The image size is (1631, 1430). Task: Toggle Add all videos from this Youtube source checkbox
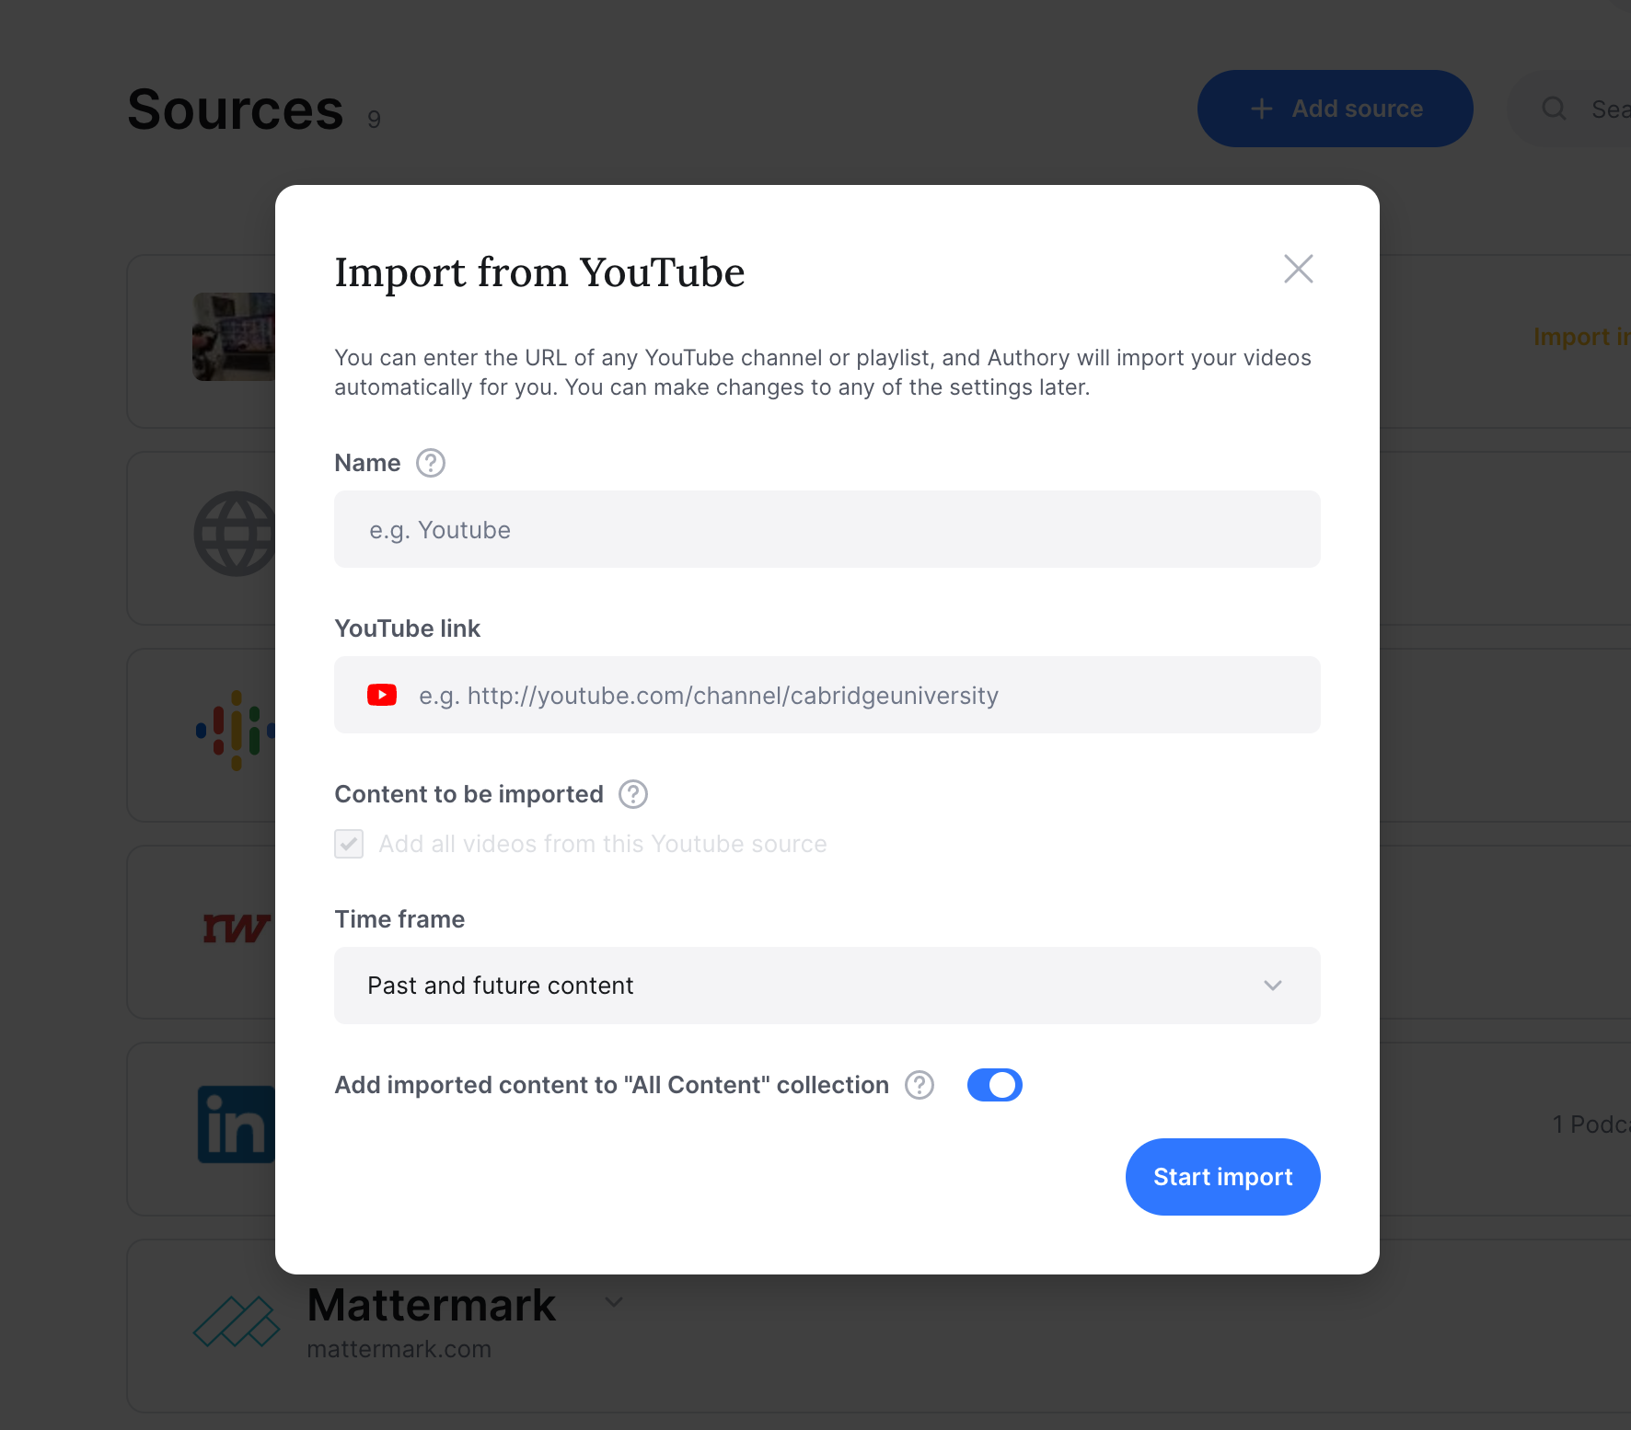(x=349, y=844)
